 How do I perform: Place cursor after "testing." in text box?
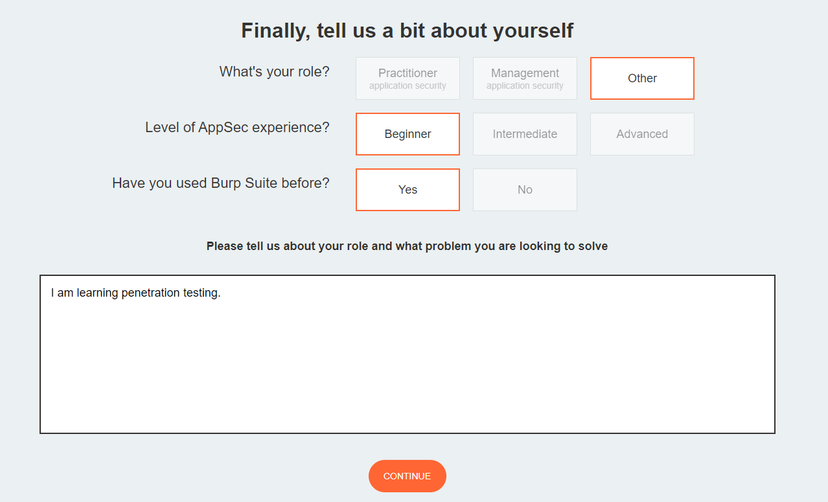click(222, 293)
